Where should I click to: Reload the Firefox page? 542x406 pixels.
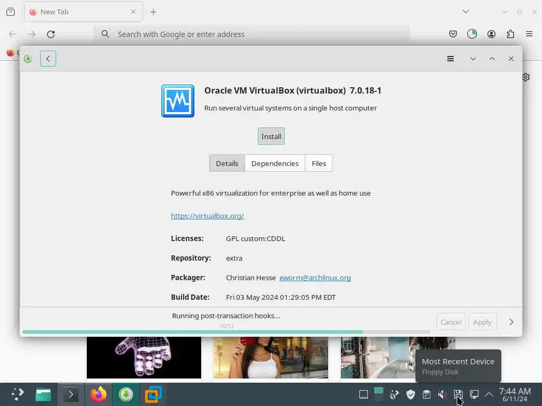(51, 34)
